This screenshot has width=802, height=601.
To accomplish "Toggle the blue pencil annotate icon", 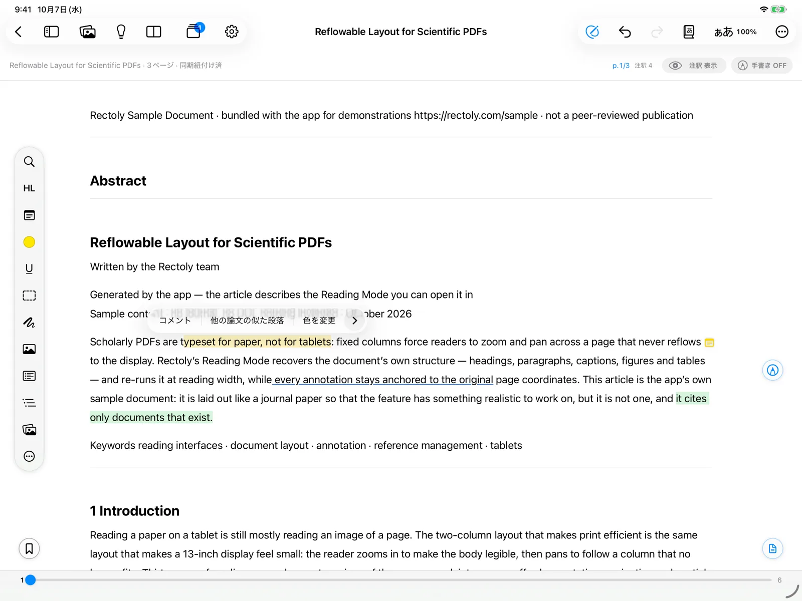I will 592,32.
